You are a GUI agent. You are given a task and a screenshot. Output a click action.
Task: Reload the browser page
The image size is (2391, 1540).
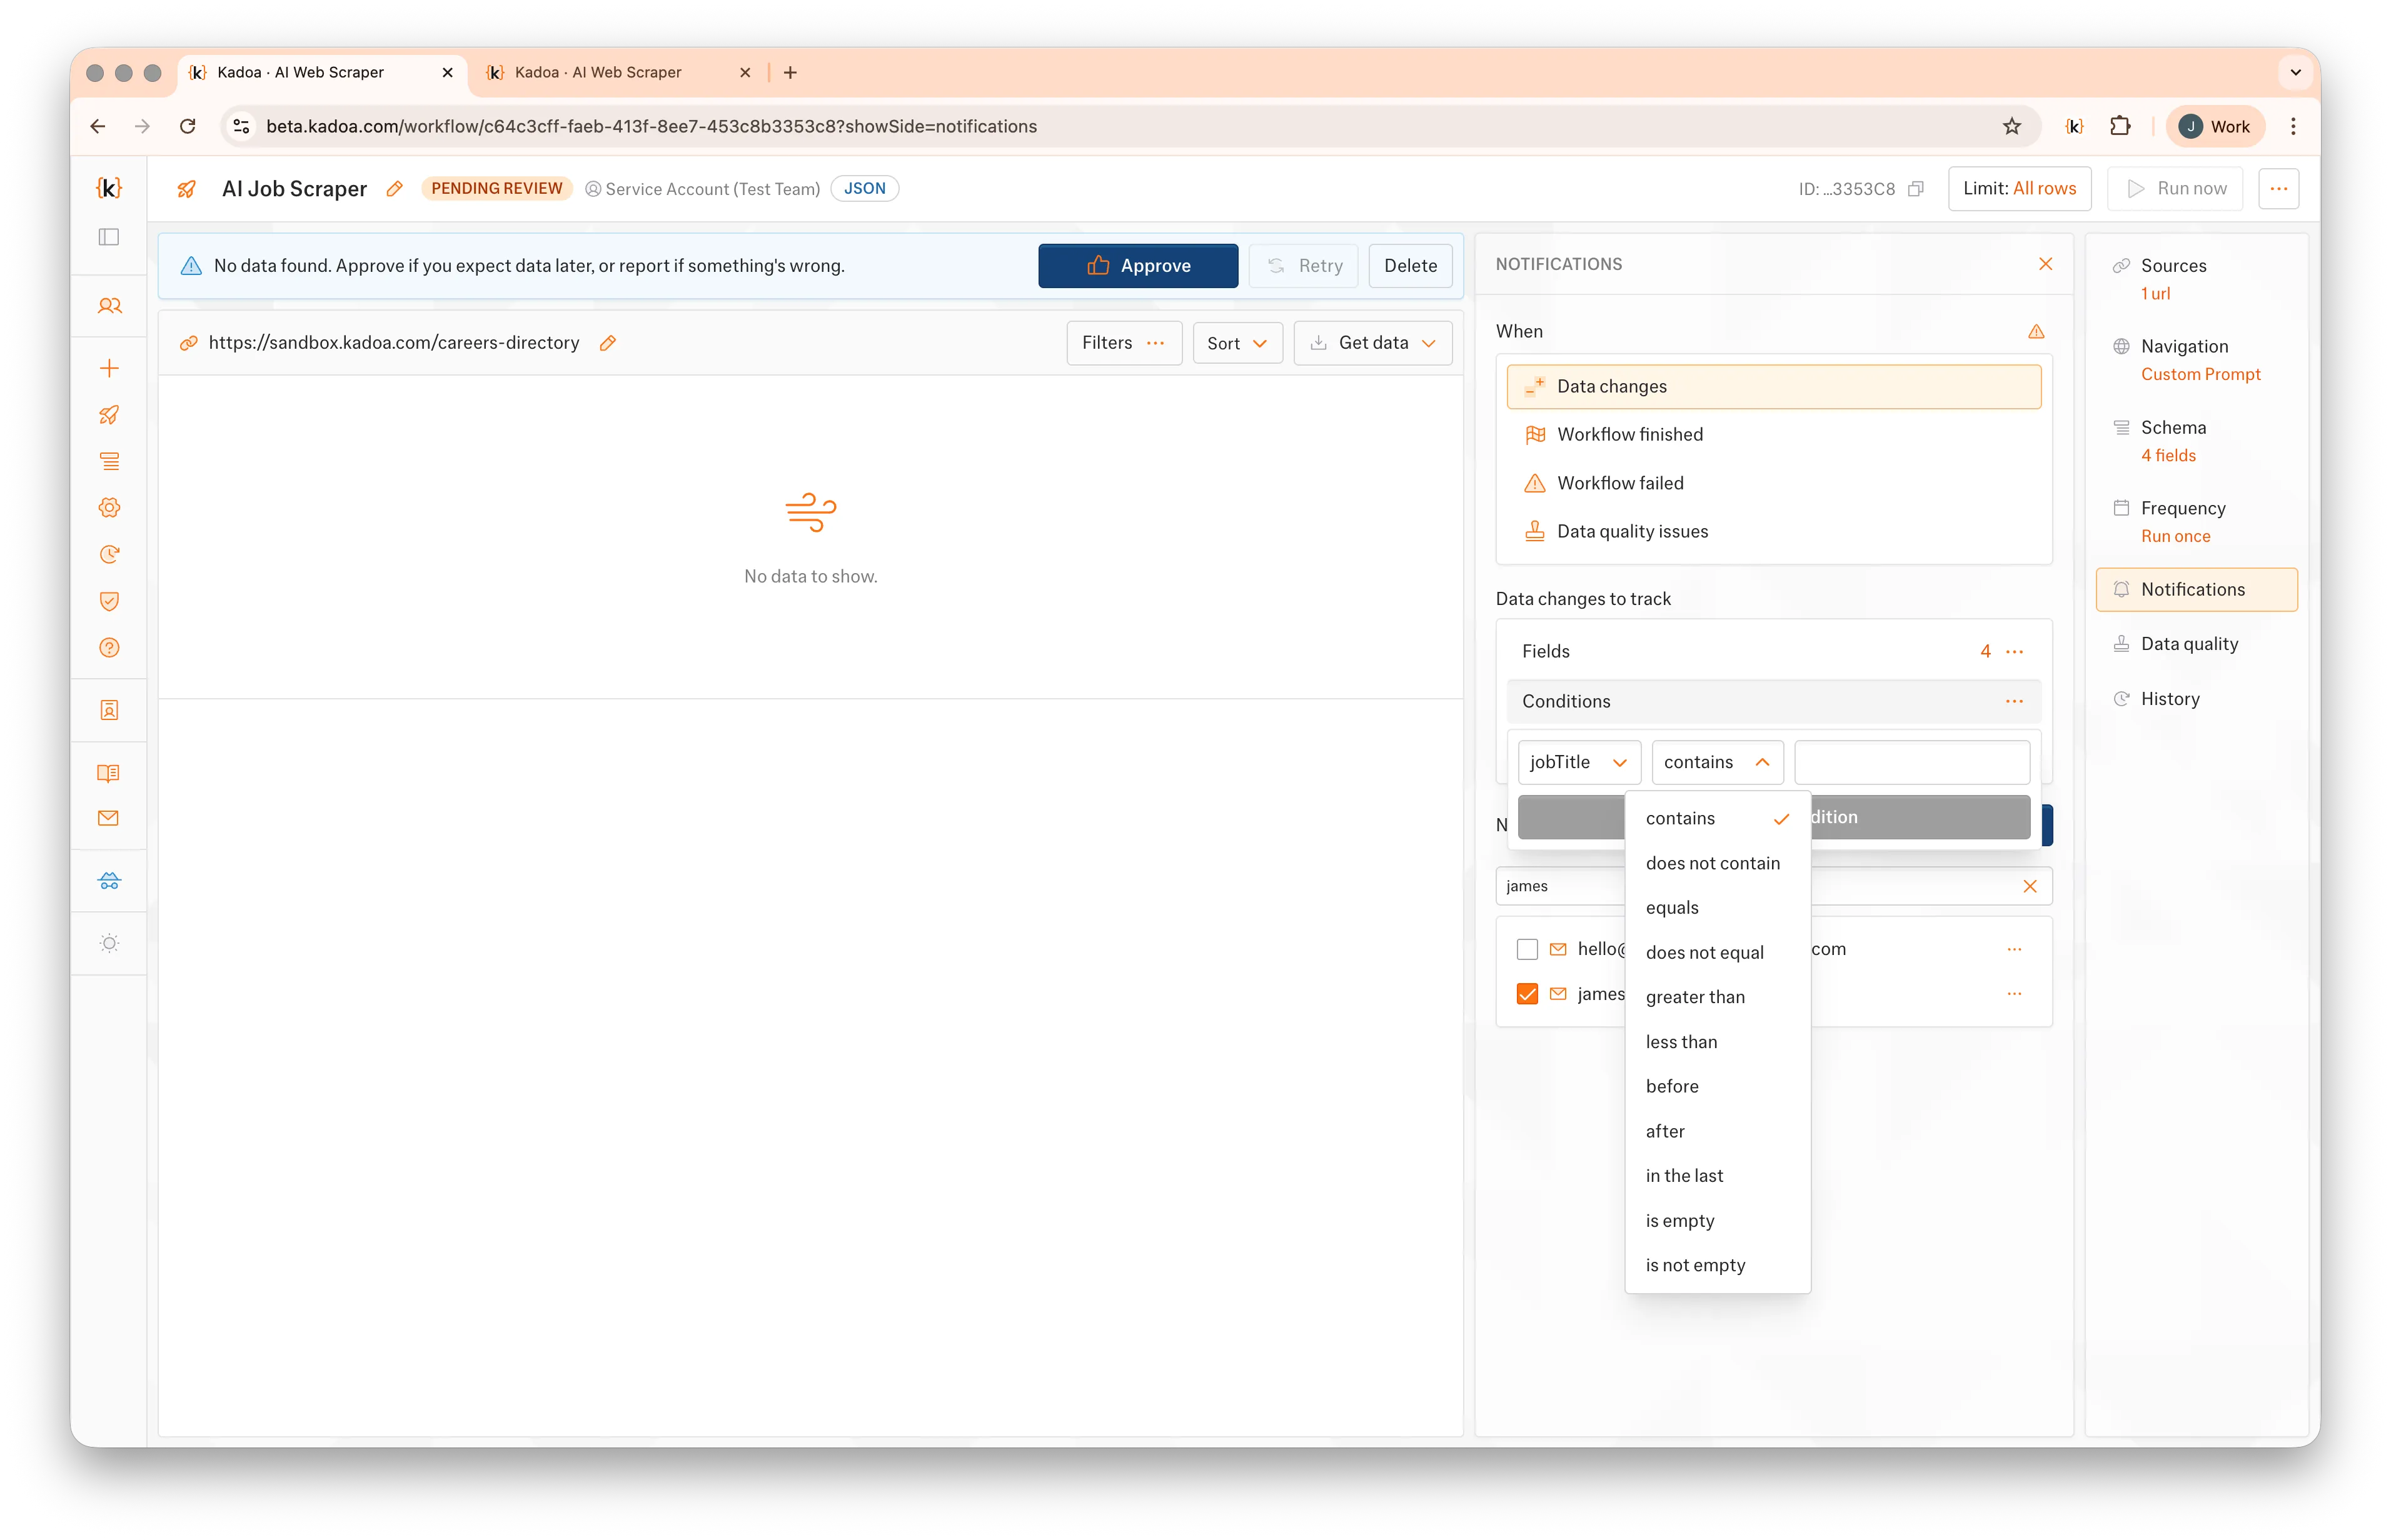click(187, 126)
